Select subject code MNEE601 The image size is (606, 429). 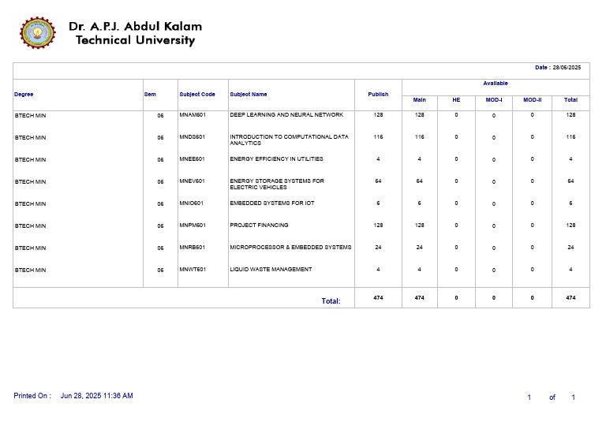click(x=192, y=159)
